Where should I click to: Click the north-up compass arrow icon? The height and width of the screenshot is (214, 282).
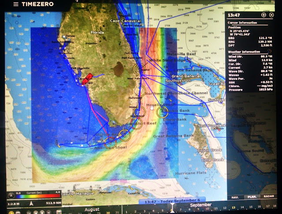[31, 203]
